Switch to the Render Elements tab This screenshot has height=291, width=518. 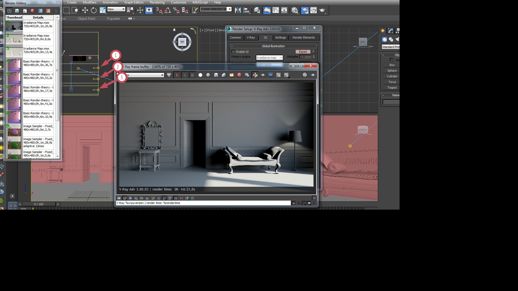304,37
